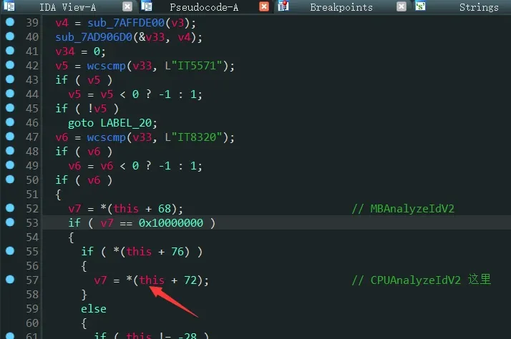511x339 pixels.
Task: Open the Strings tab
Action: tap(479, 7)
